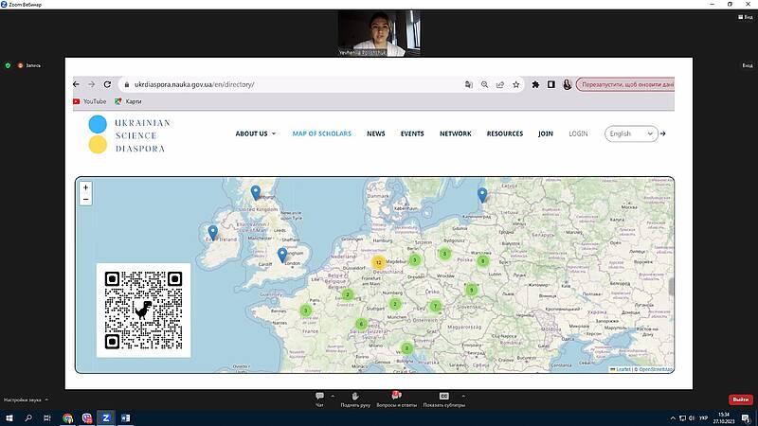Viewport: 758px width, 426px height.
Task: Click the LOGIN link
Action: [x=578, y=133]
